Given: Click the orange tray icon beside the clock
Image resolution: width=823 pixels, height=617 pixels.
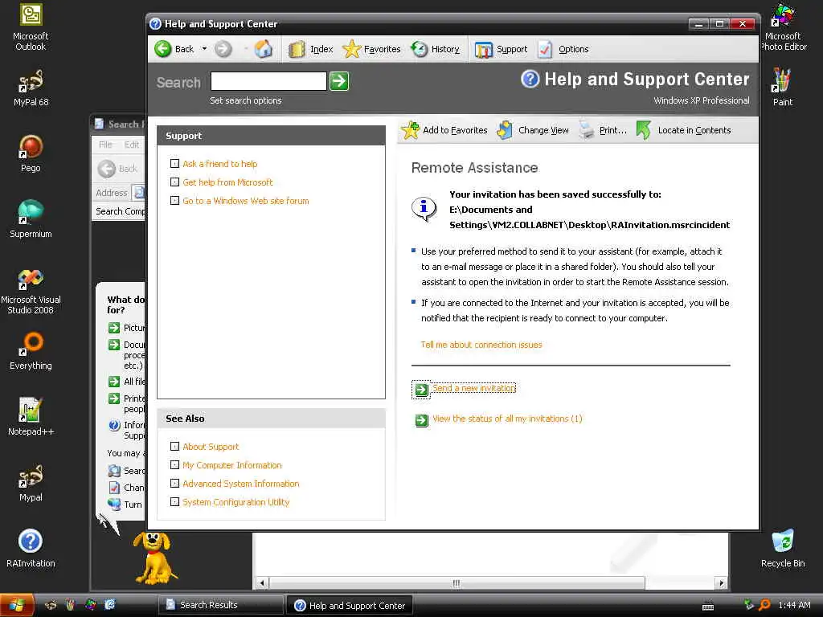Looking at the screenshot, I should click(765, 605).
